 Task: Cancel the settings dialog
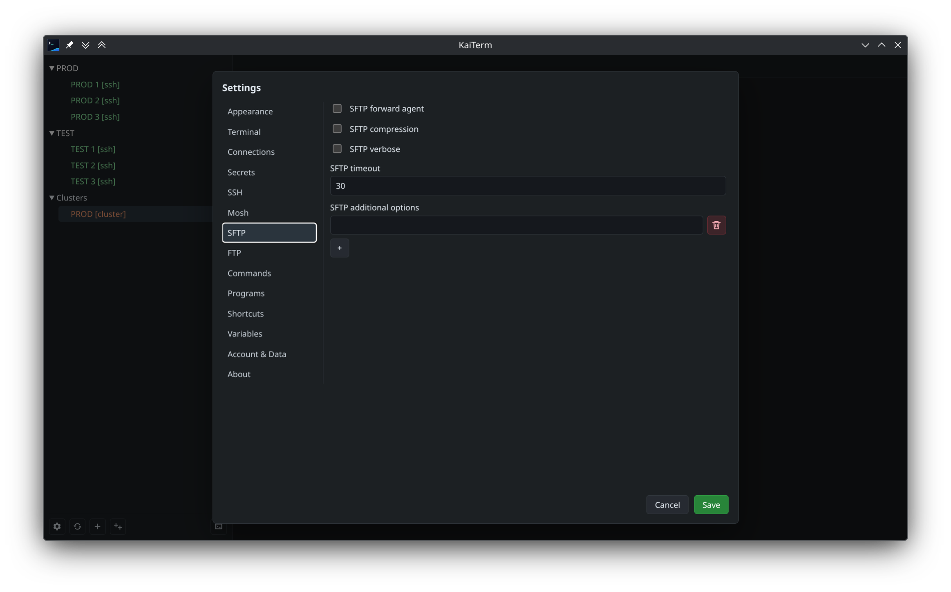click(667, 505)
